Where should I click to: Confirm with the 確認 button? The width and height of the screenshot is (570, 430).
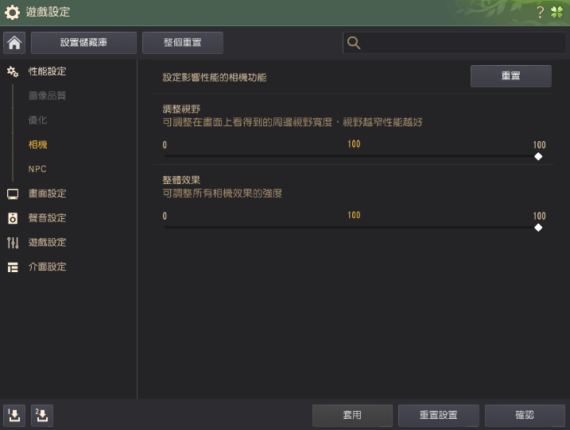525,415
